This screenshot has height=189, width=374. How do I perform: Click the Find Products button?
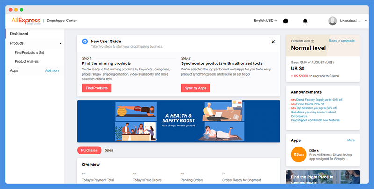pos(97,88)
